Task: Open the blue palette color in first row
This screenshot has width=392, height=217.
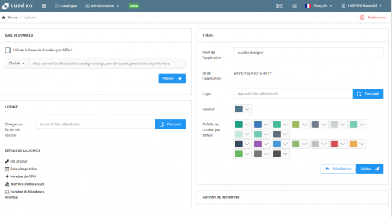Action: click(262, 124)
